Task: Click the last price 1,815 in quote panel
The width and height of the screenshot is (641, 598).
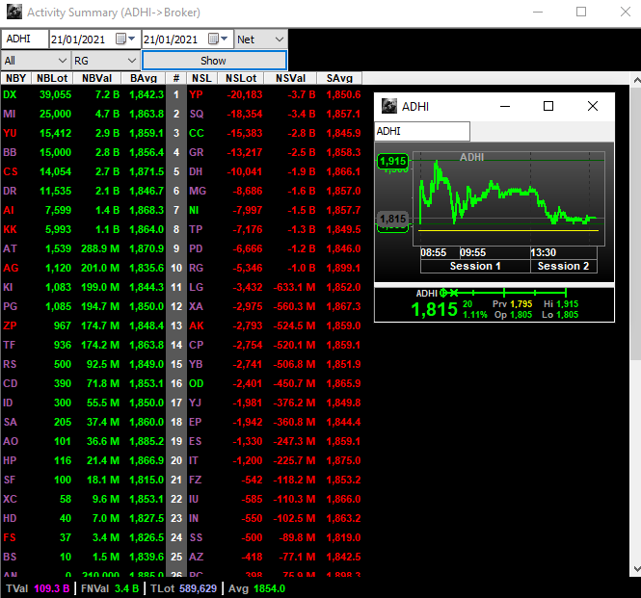Action: [434, 310]
